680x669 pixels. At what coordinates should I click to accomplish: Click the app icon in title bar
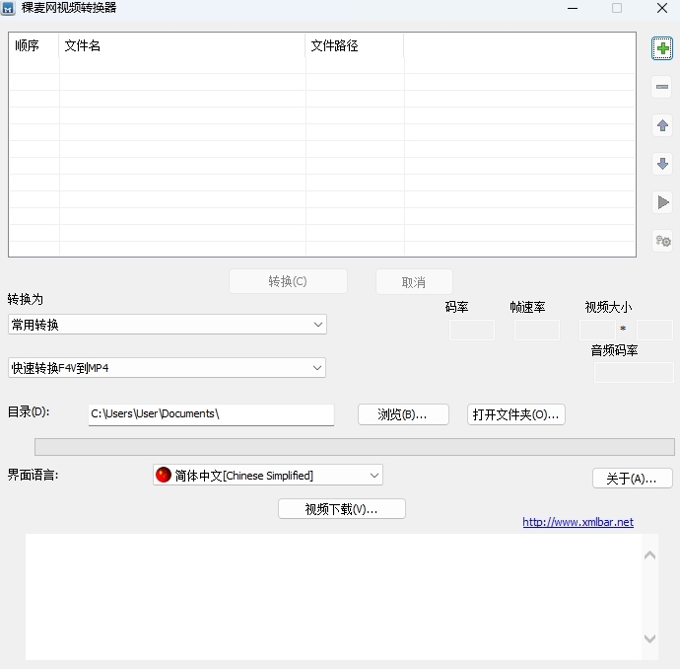point(8,8)
